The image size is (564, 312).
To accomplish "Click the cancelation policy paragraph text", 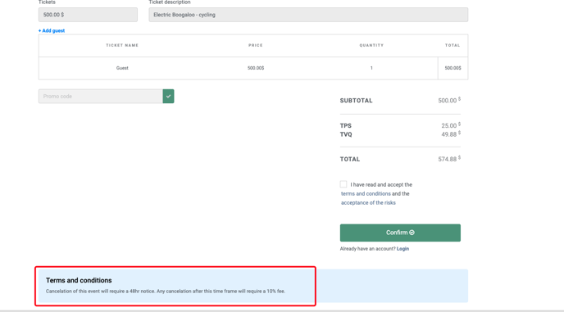I will click(166, 292).
